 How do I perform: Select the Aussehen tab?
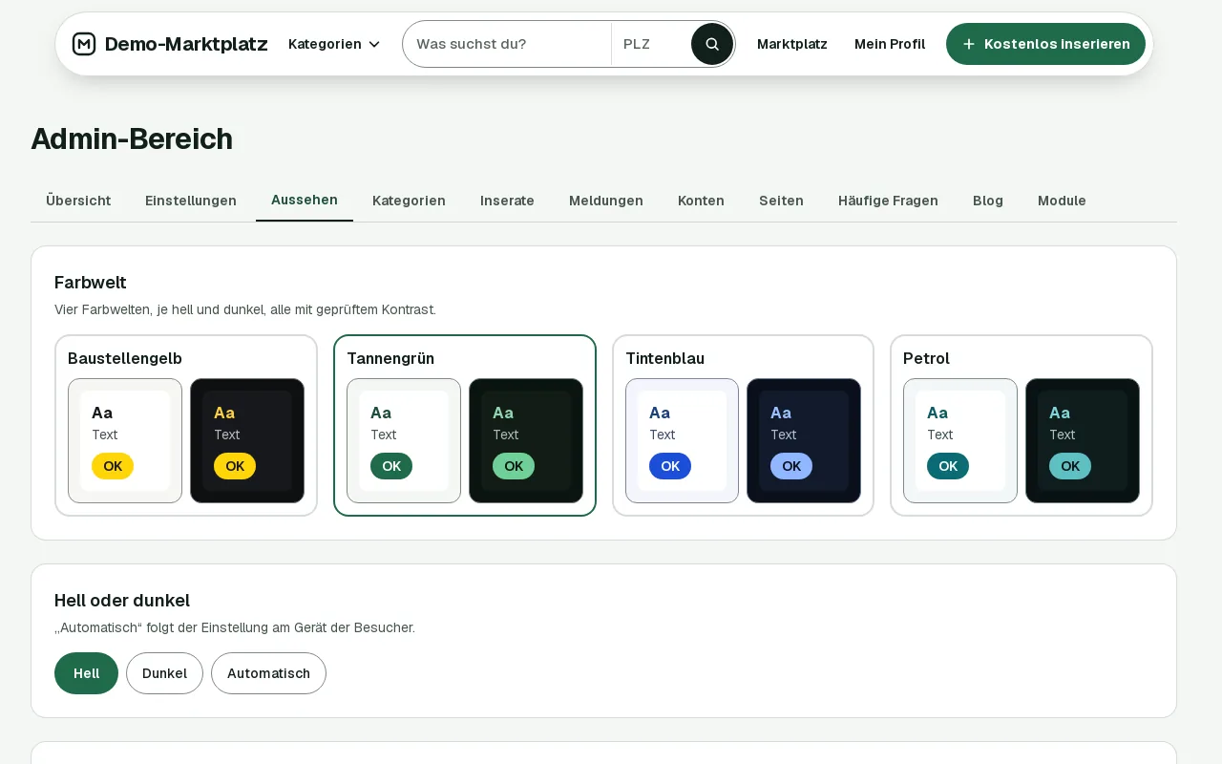(x=305, y=200)
